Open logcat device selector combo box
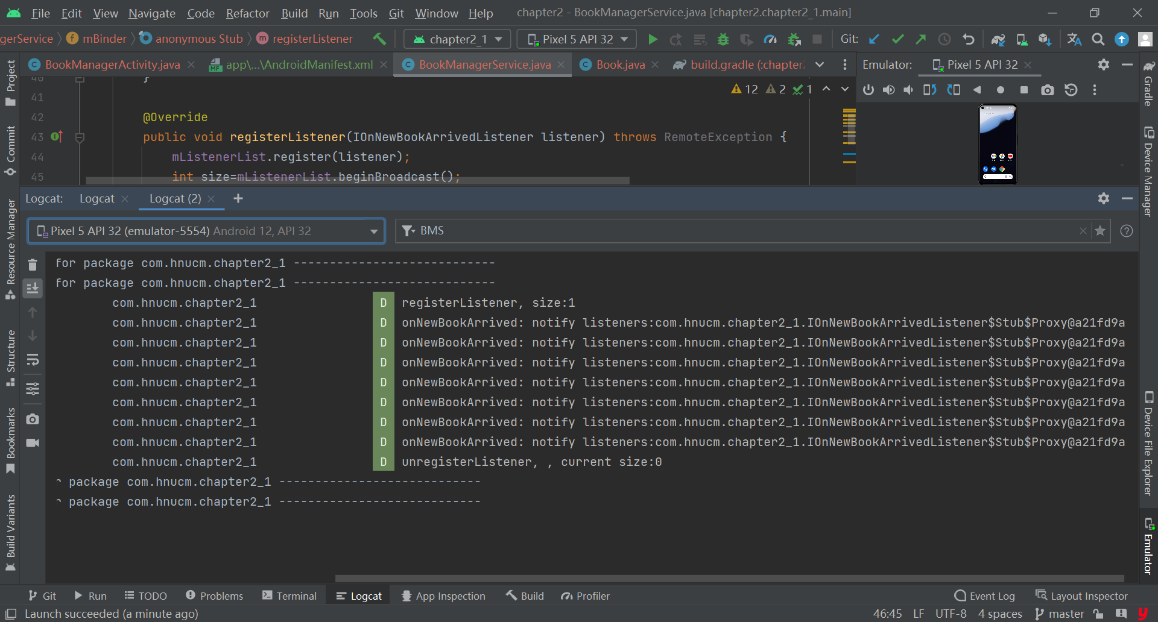This screenshot has width=1158, height=622. coord(206,231)
